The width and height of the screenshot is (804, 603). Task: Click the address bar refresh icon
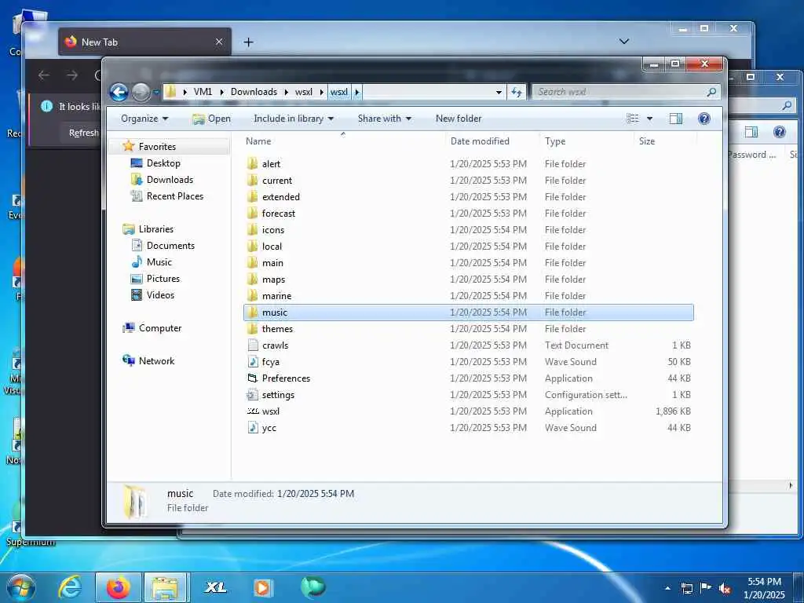coord(517,93)
